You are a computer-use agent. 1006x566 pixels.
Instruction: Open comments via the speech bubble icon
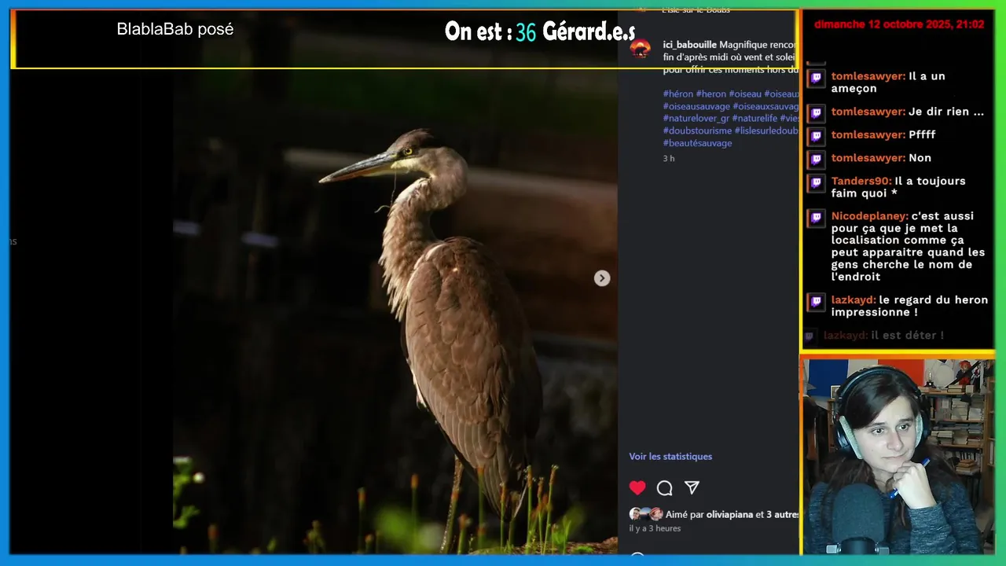(x=665, y=488)
